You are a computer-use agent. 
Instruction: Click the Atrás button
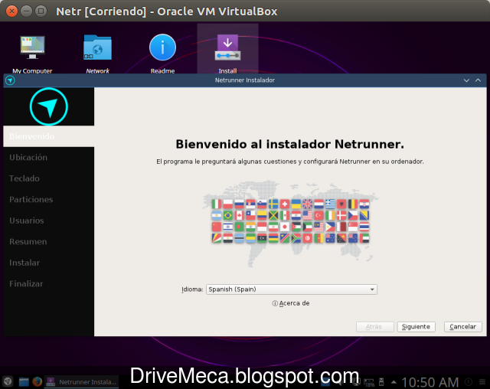pos(374,327)
